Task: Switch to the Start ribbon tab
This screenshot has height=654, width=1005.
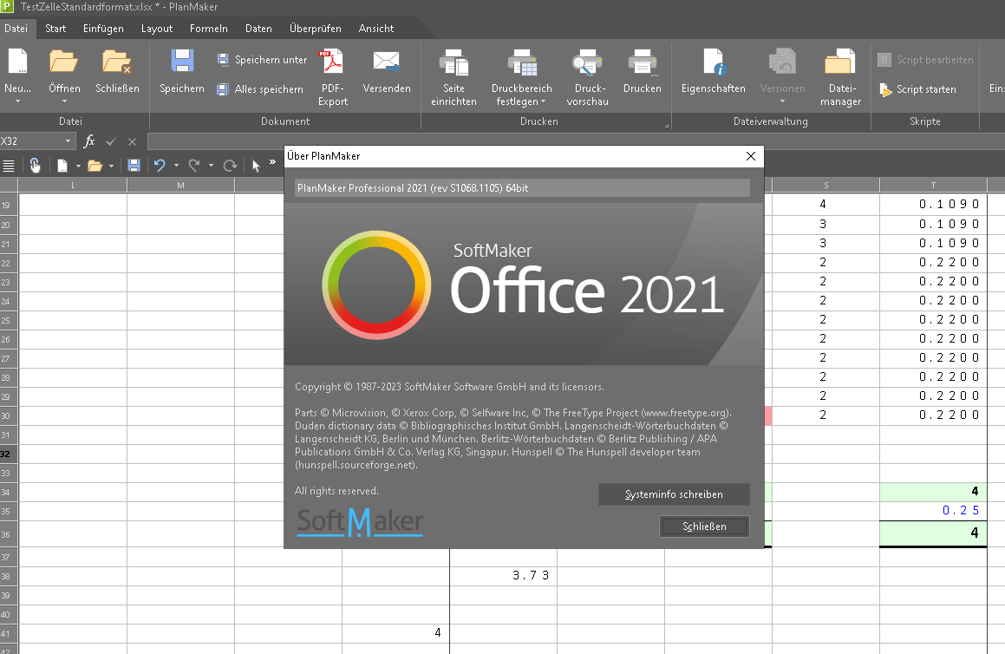Action: tap(55, 29)
